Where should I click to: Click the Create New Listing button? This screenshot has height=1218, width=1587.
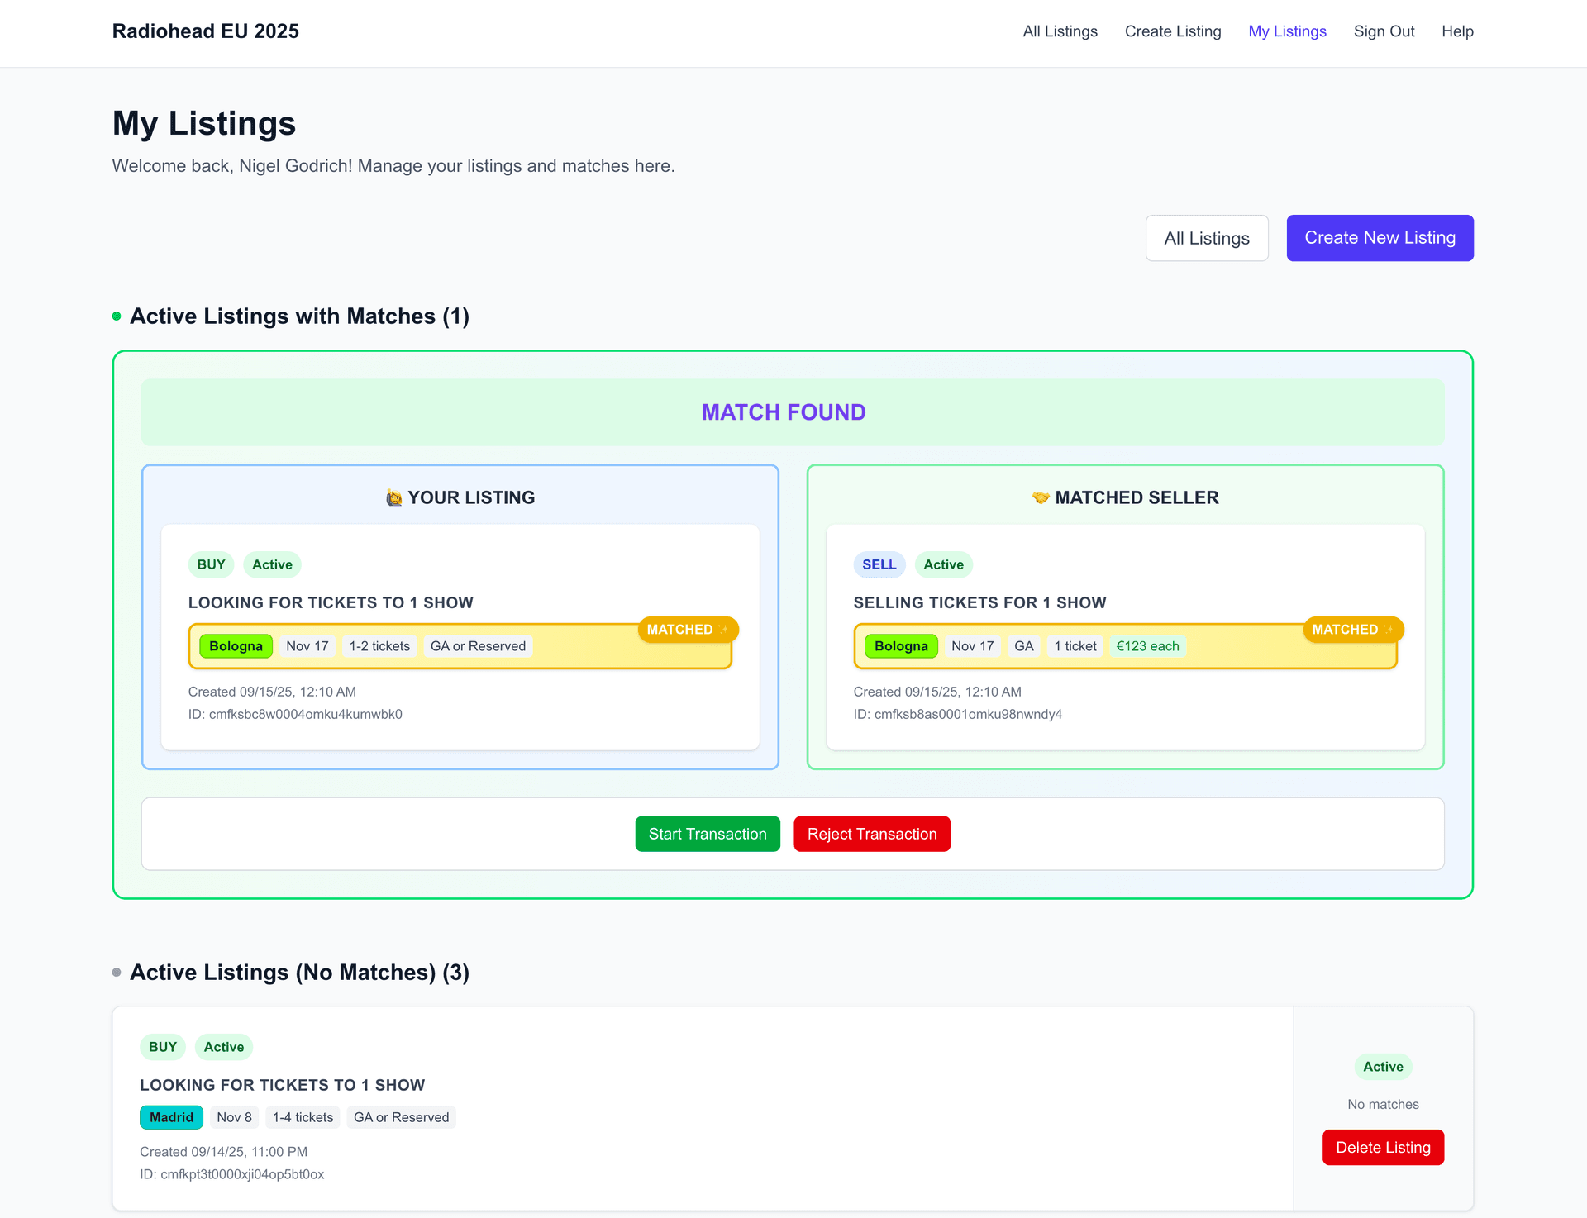[1380, 238]
